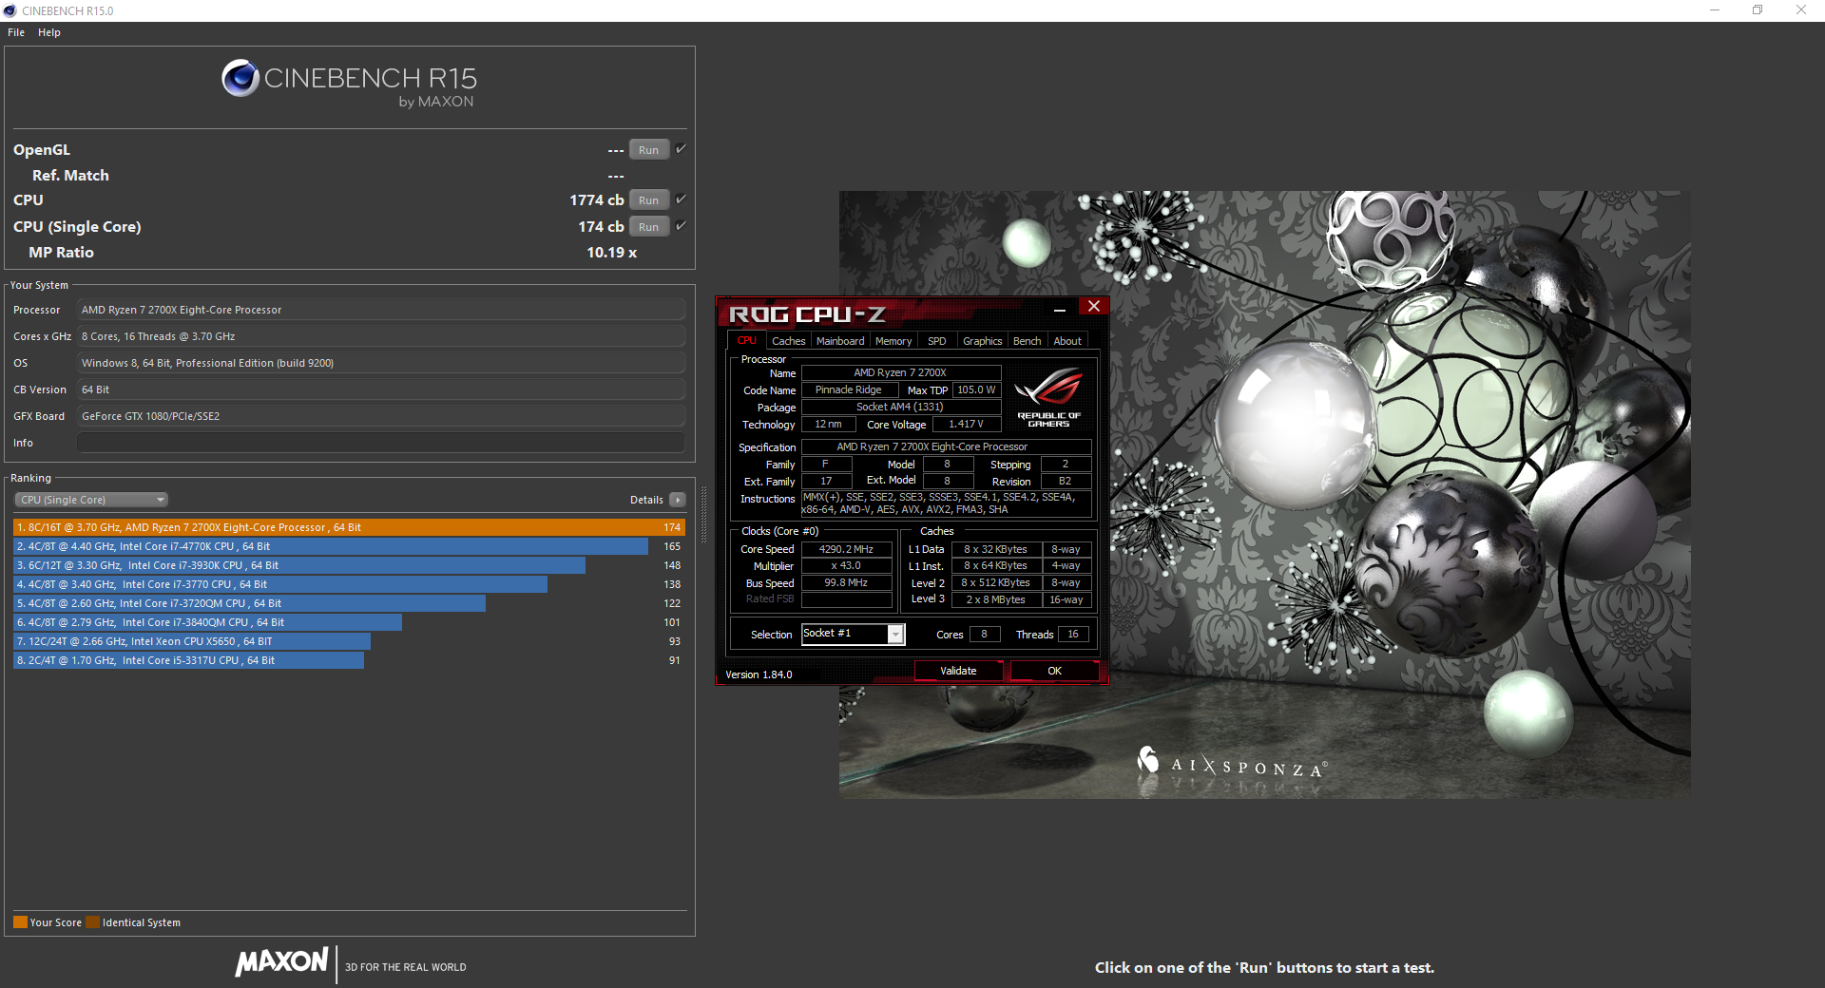Click the OS field showing Windows 8

[381, 363]
